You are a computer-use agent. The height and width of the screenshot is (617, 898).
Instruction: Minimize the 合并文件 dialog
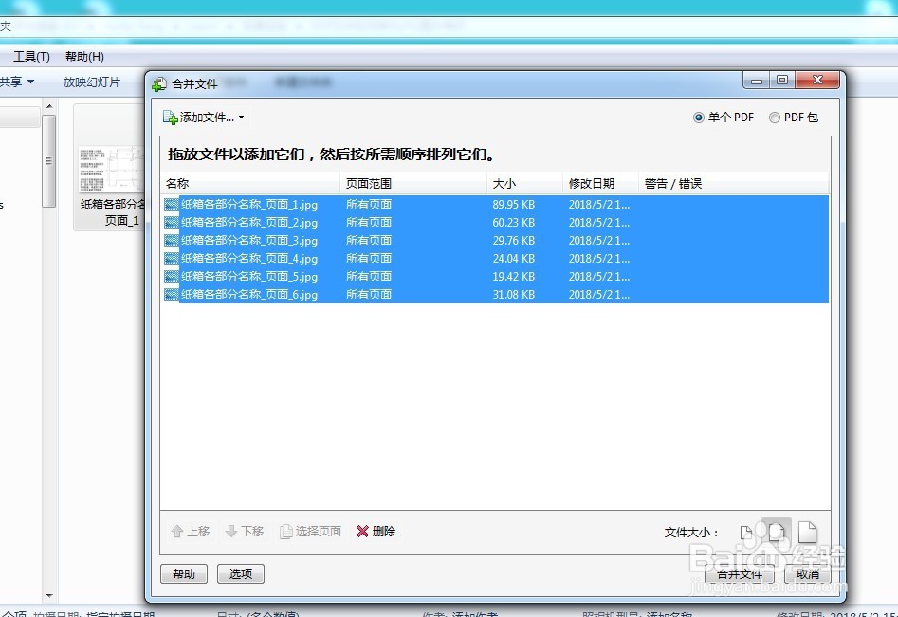click(757, 81)
